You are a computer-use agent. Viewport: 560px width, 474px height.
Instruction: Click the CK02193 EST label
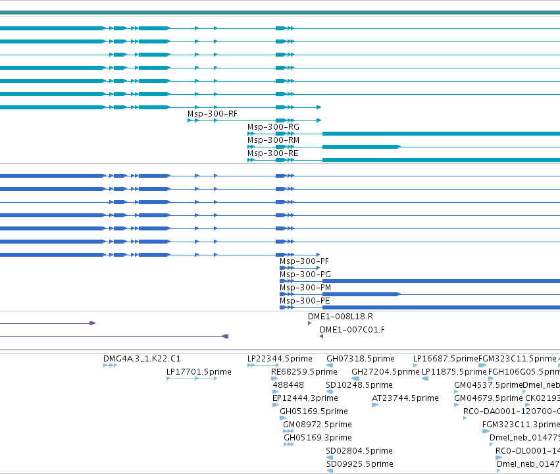[542, 399]
